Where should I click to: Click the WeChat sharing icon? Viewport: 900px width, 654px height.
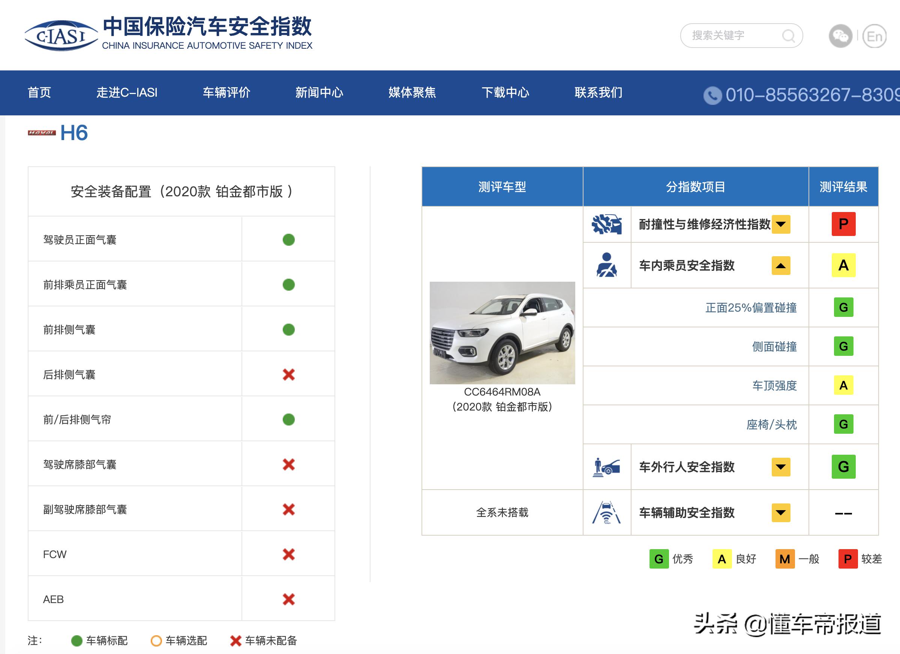point(843,36)
